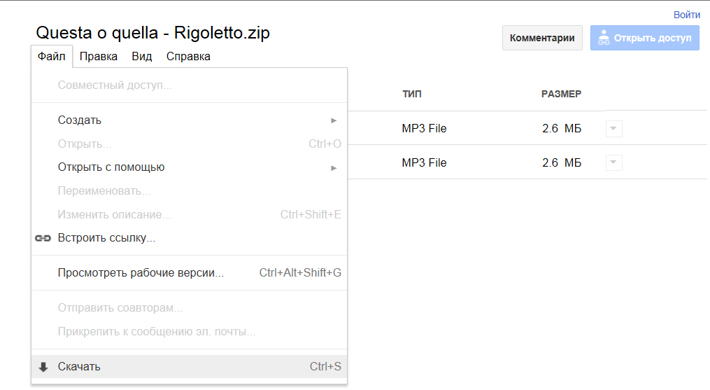This screenshot has height=390, width=710.
Task: Open the Правка menu
Action: pyautogui.click(x=98, y=56)
